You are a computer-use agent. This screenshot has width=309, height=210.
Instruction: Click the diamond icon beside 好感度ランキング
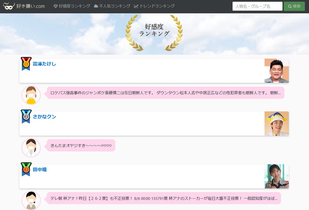tap(56, 6)
